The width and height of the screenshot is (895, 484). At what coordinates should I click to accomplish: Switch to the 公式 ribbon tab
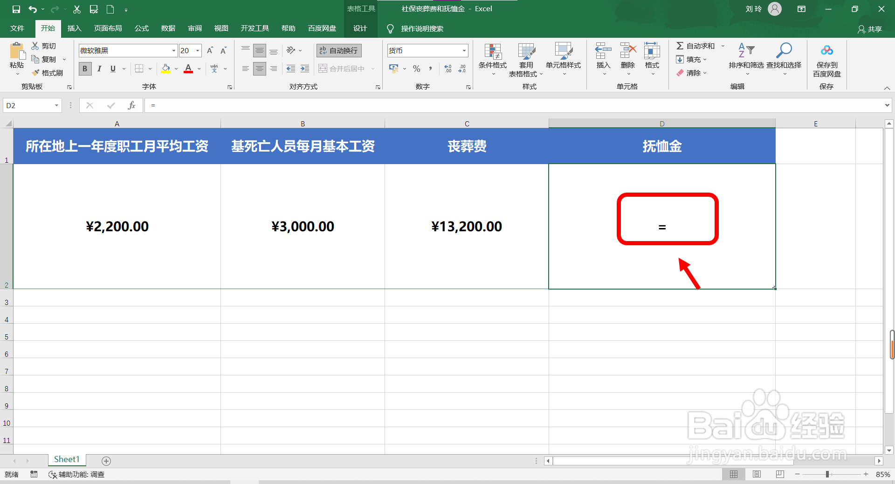[141, 28]
